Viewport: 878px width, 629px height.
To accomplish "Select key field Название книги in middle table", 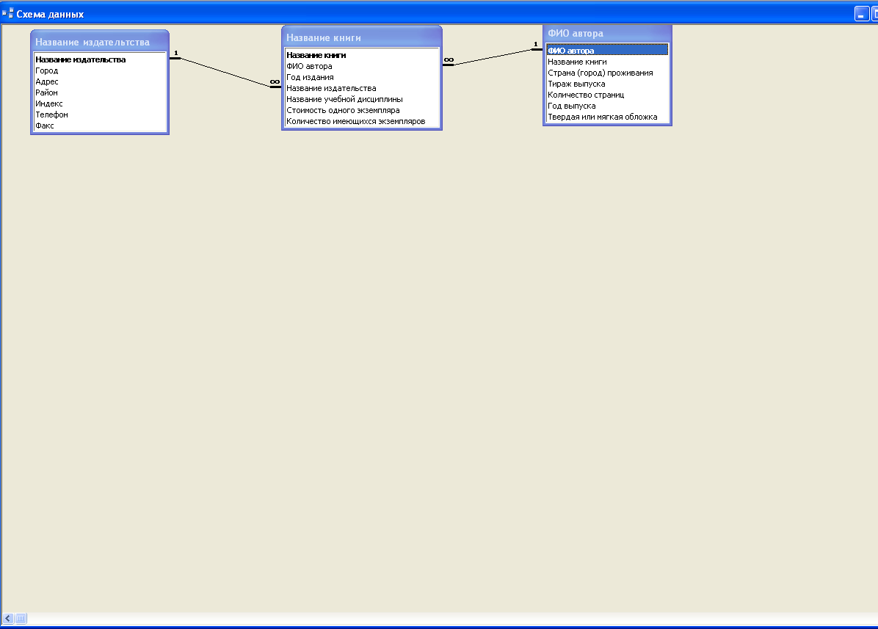I will tap(316, 55).
